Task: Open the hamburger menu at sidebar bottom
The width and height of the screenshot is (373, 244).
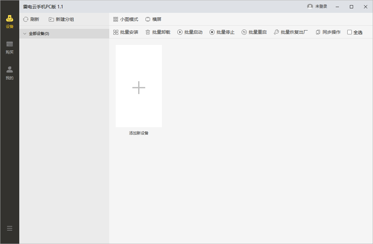Action: 10,228
